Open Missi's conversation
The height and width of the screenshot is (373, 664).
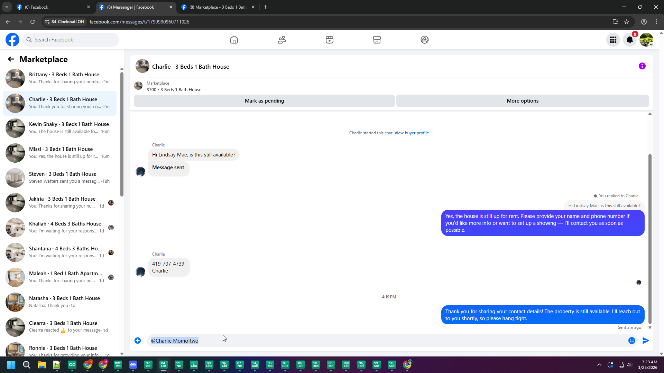pos(59,153)
